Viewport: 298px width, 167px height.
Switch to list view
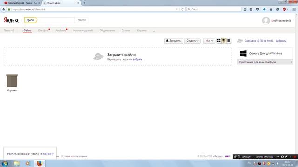pyautogui.click(x=229, y=41)
